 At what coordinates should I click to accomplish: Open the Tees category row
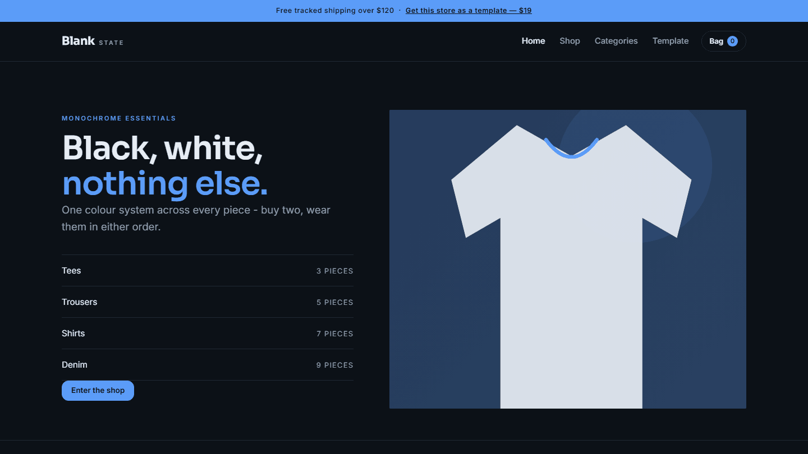coord(208,271)
